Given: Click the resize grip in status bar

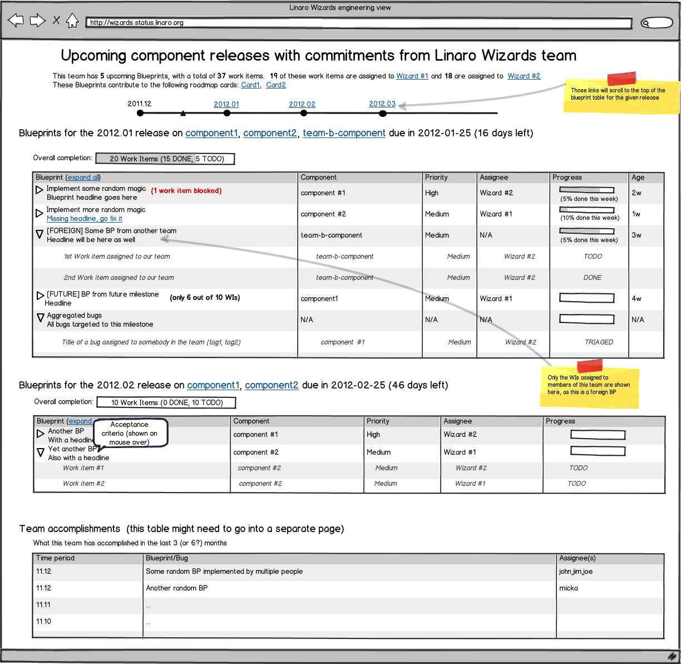Looking at the screenshot, I should [672, 656].
